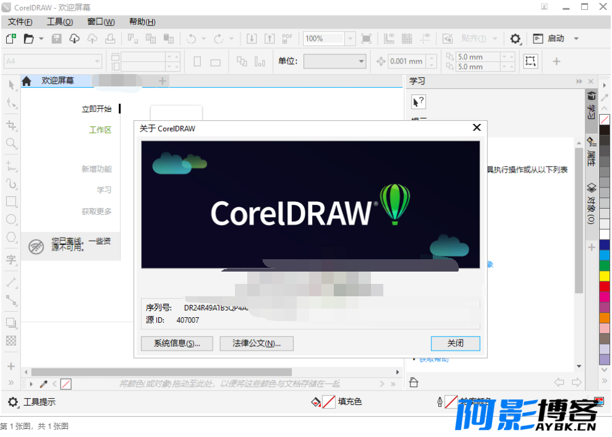This screenshot has width=612, height=437.
Task: Click the 启动 launcher button
Action: (x=549, y=39)
